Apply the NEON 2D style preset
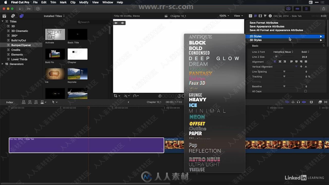This screenshot has height=185, width=329. click(x=197, y=117)
